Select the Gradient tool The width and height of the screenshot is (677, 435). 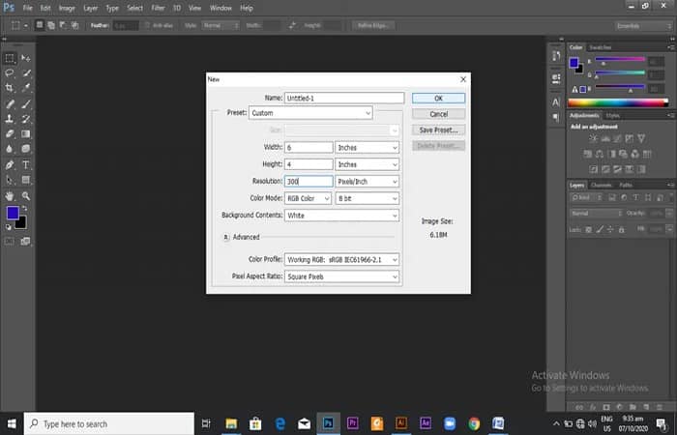pyautogui.click(x=26, y=133)
